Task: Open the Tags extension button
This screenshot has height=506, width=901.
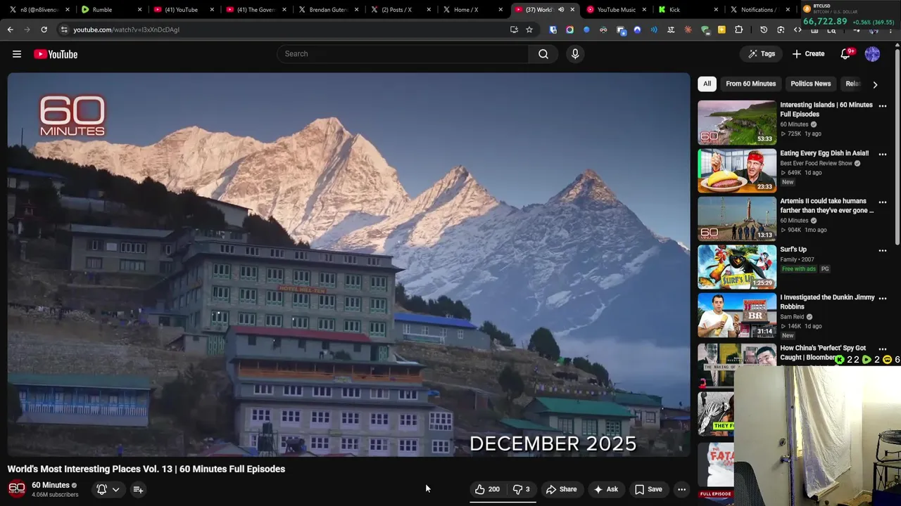Action: point(762,54)
